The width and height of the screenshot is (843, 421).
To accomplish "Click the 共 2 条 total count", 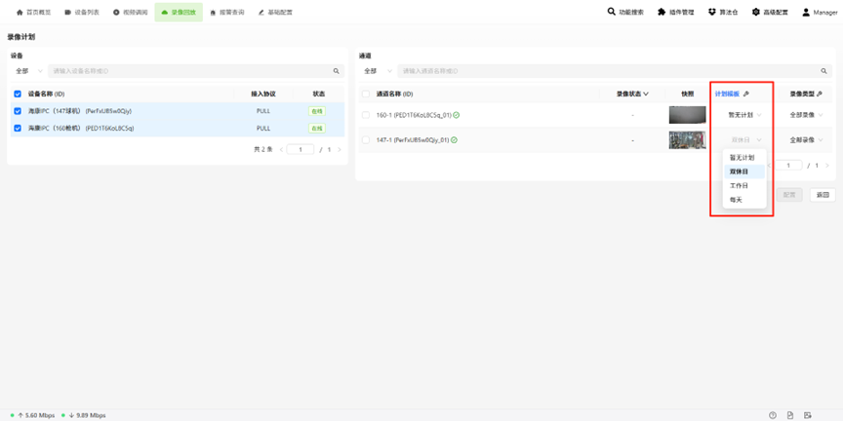I will click(263, 150).
